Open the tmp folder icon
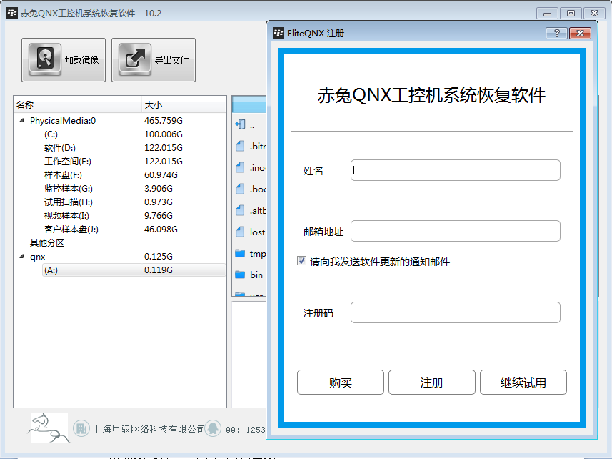Image resolution: width=612 pixels, height=459 pixels. 240,253
